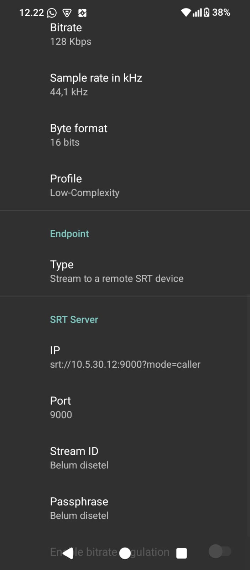Set the Stream ID value
Screen dimensions: 250x570
click(125, 457)
